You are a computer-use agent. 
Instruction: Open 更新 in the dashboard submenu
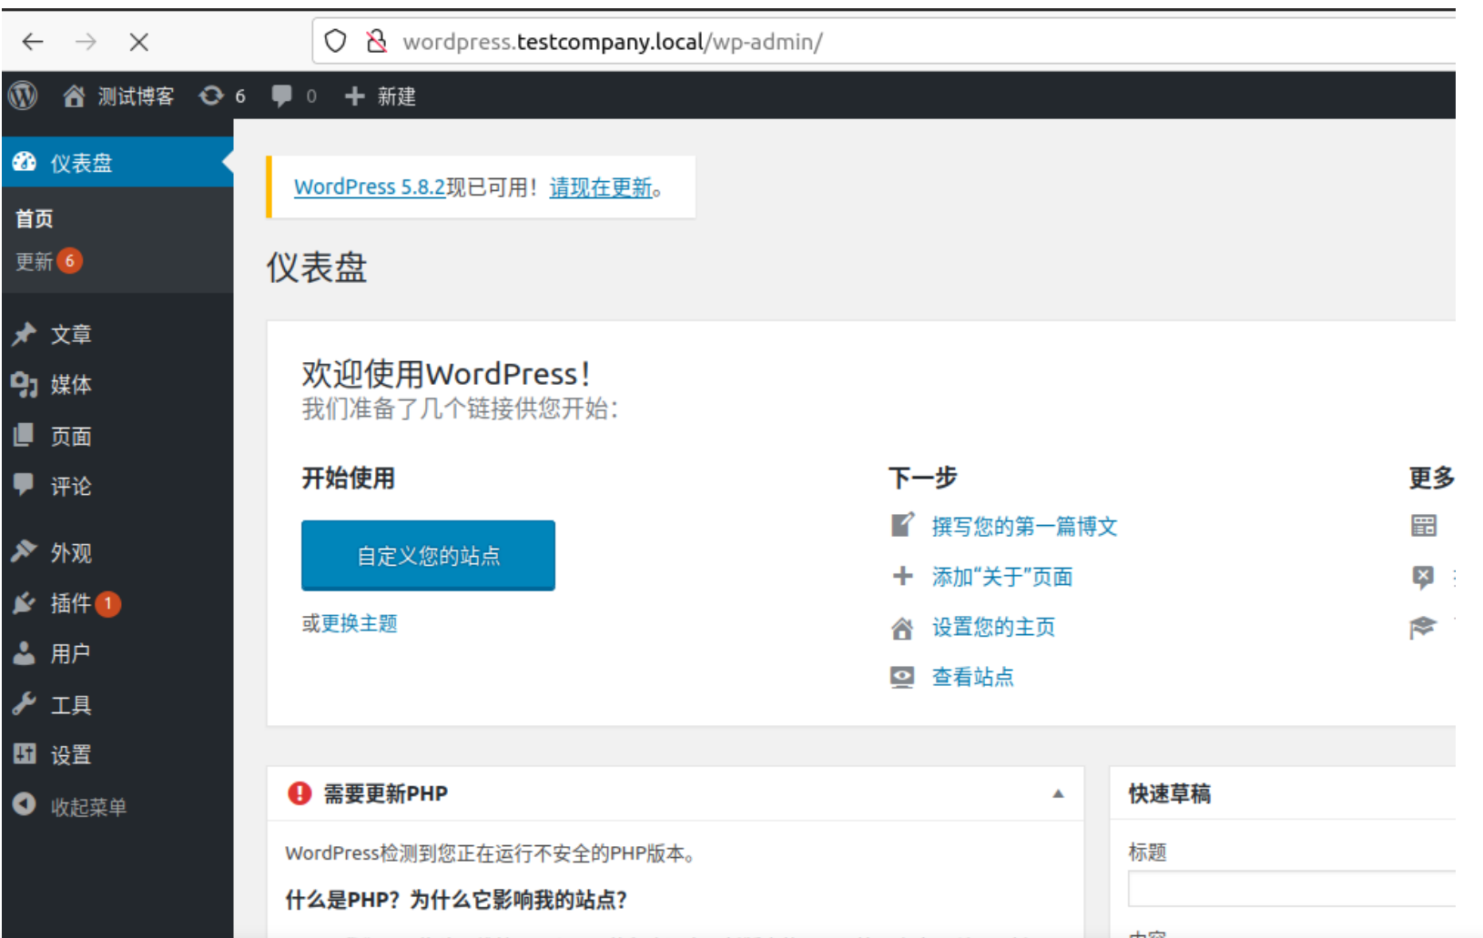pos(35,262)
